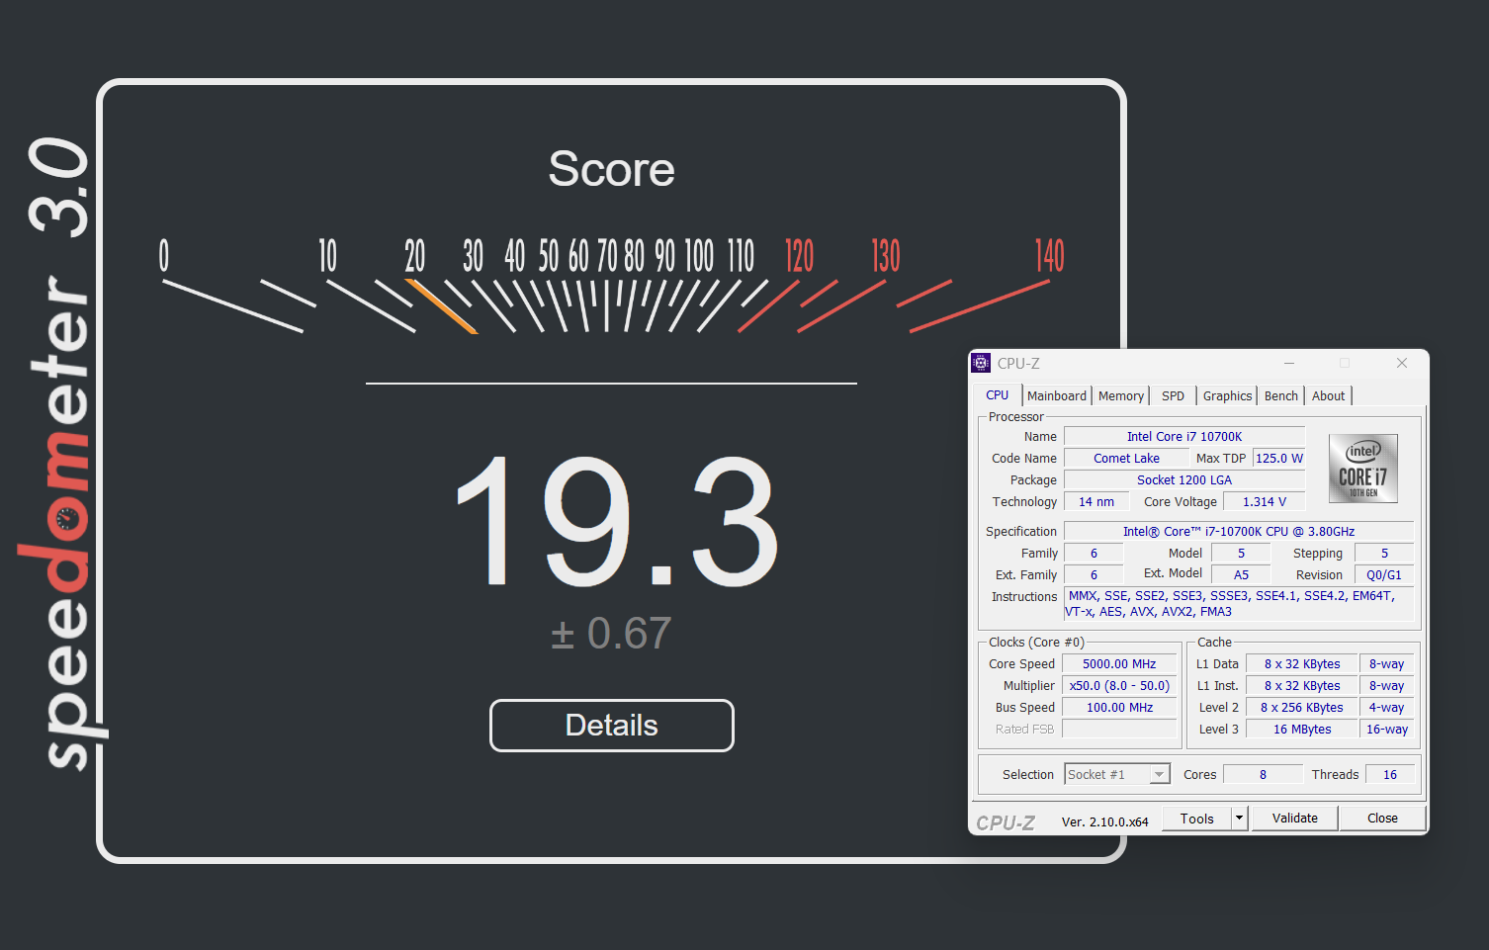Click the 120 mark on the gauge
1489x950 pixels.
799,256
